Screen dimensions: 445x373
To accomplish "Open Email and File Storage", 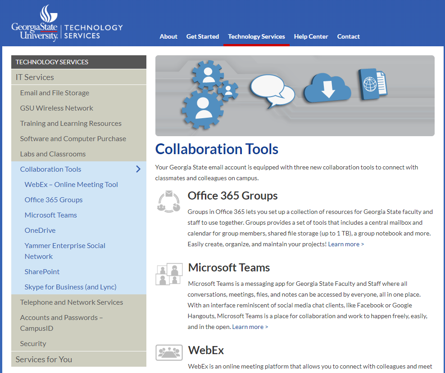I will tap(79, 93).
